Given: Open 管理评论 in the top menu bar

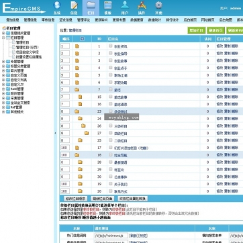Looking at the screenshot, I should click(83, 20).
